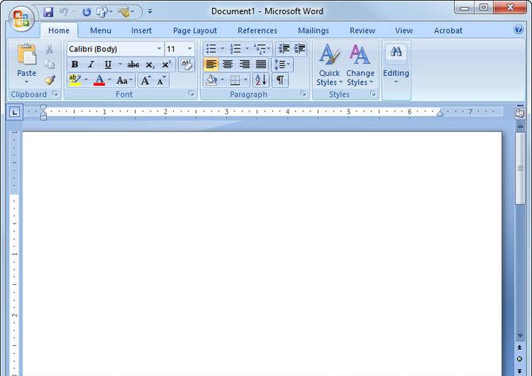Viewport: 532px width, 376px height.
Task: Open Font dialog box launcher
Action: pyautogui.click(x=191, y=94)
